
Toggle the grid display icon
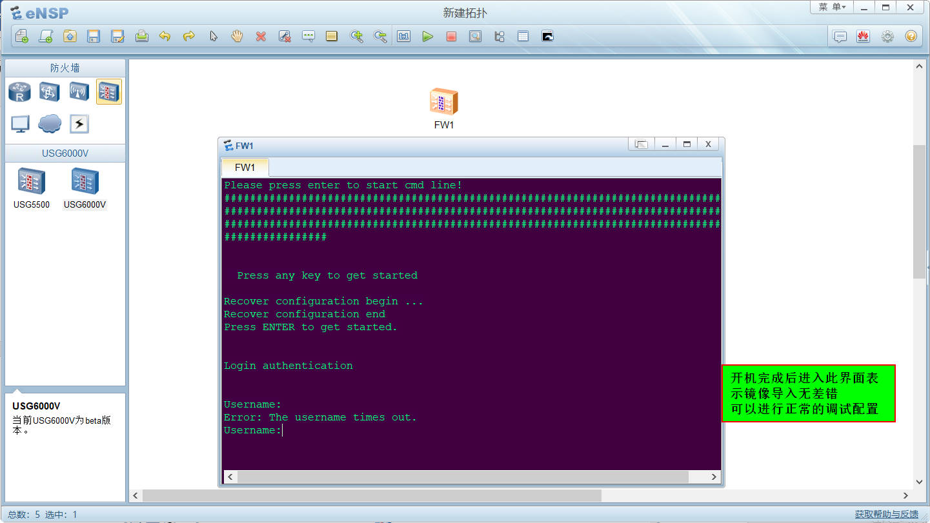[x=523, y=36]
